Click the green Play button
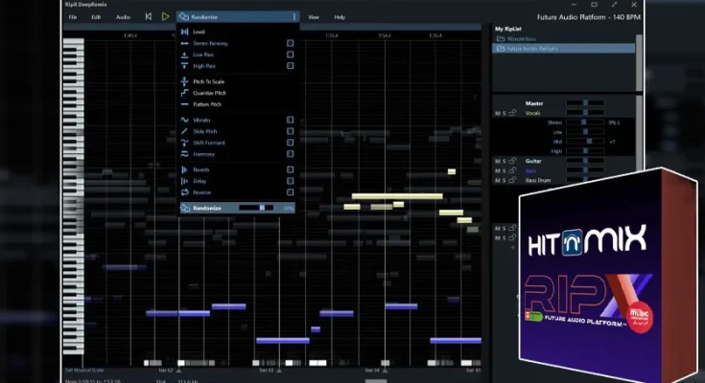The image size is (705, 383). coord(165,16)
